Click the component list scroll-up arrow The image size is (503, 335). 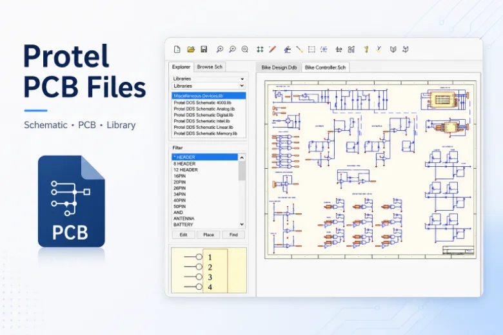click(242, 157)
